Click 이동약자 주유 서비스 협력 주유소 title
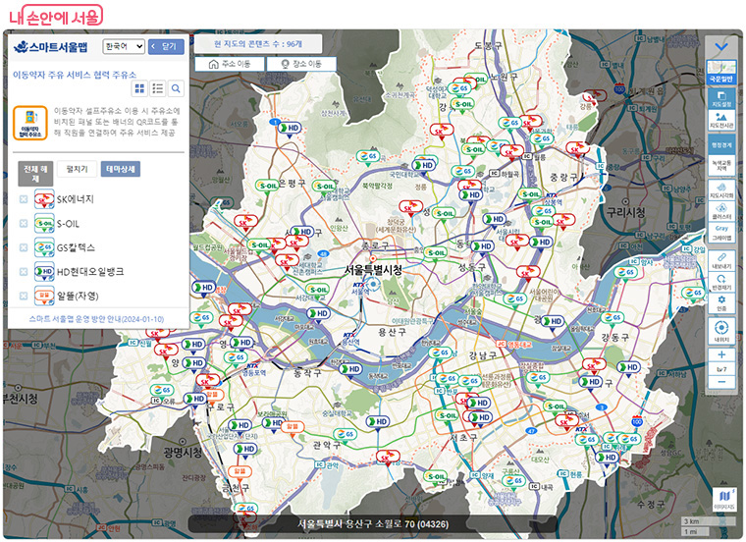 (x=75, y=75)
